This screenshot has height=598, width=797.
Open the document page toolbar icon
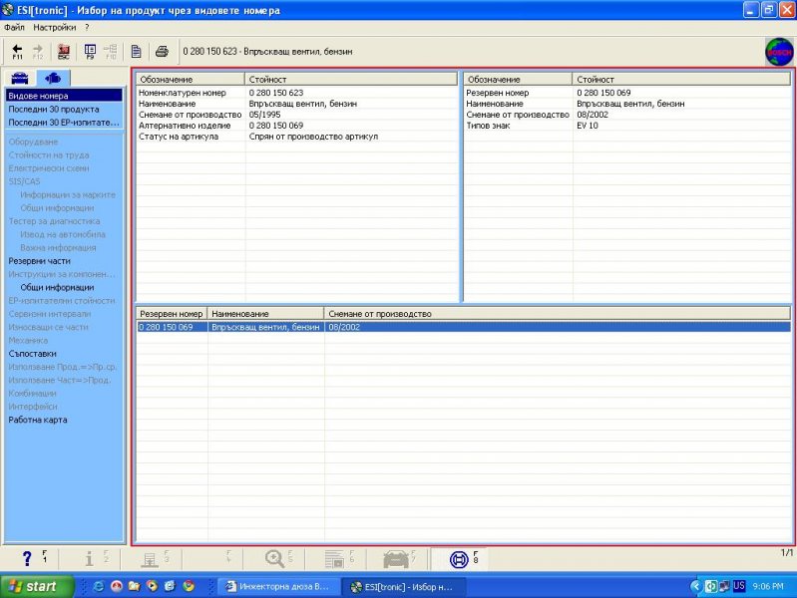[136, 51]
